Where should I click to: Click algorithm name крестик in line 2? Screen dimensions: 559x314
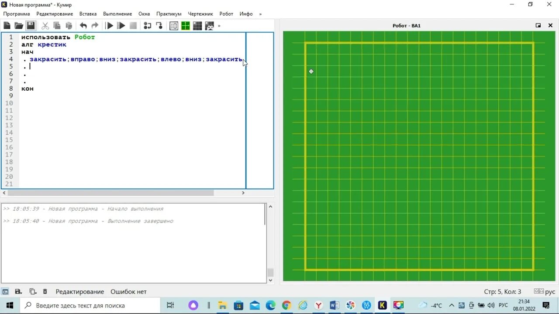(52, 44)
